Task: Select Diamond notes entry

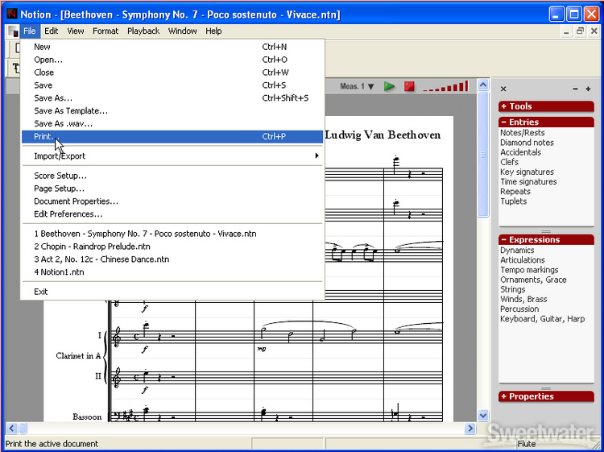Action: click(x=527, y=143)
